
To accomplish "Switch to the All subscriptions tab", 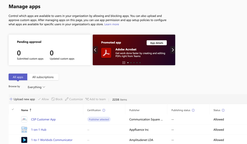I will click(x=43, y=77).
